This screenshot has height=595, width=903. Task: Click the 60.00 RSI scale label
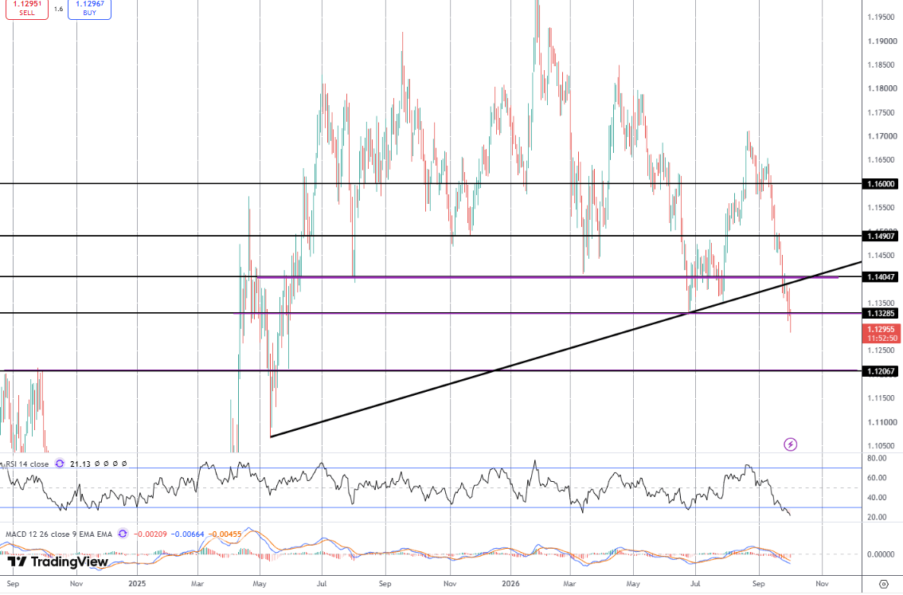877,478
